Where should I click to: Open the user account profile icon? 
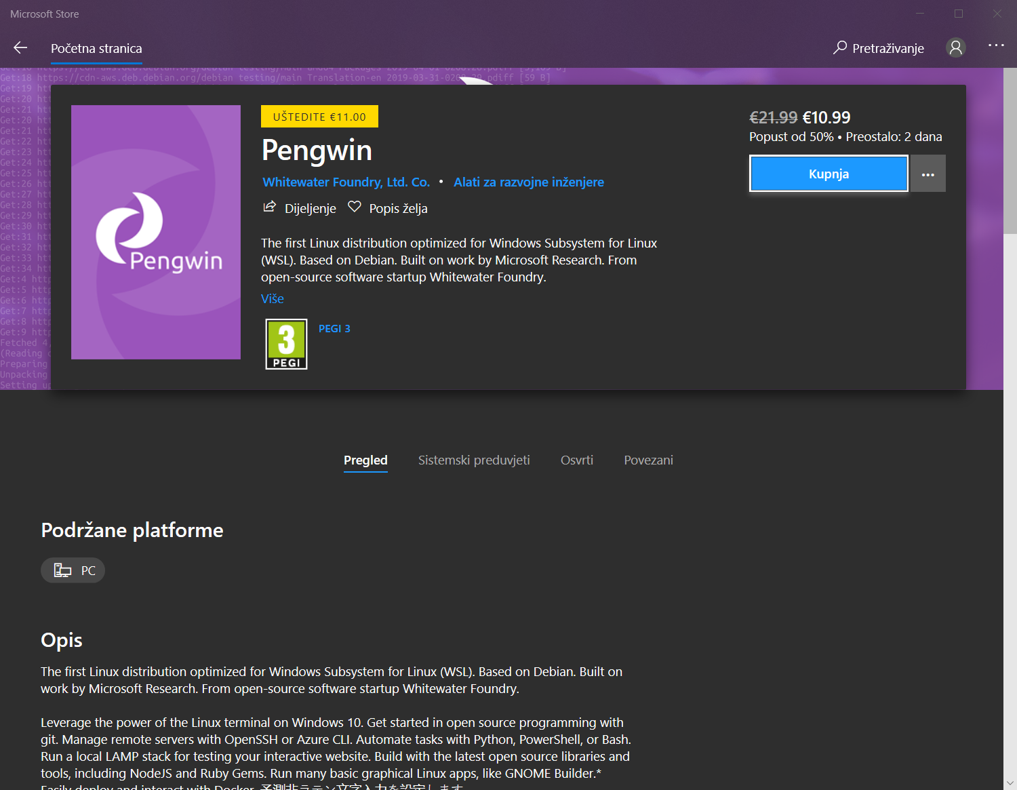pyautogui.click(x=956, y=47)
